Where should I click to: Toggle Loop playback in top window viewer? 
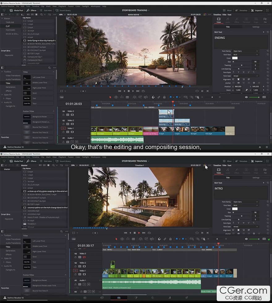(x=143, y=91)
